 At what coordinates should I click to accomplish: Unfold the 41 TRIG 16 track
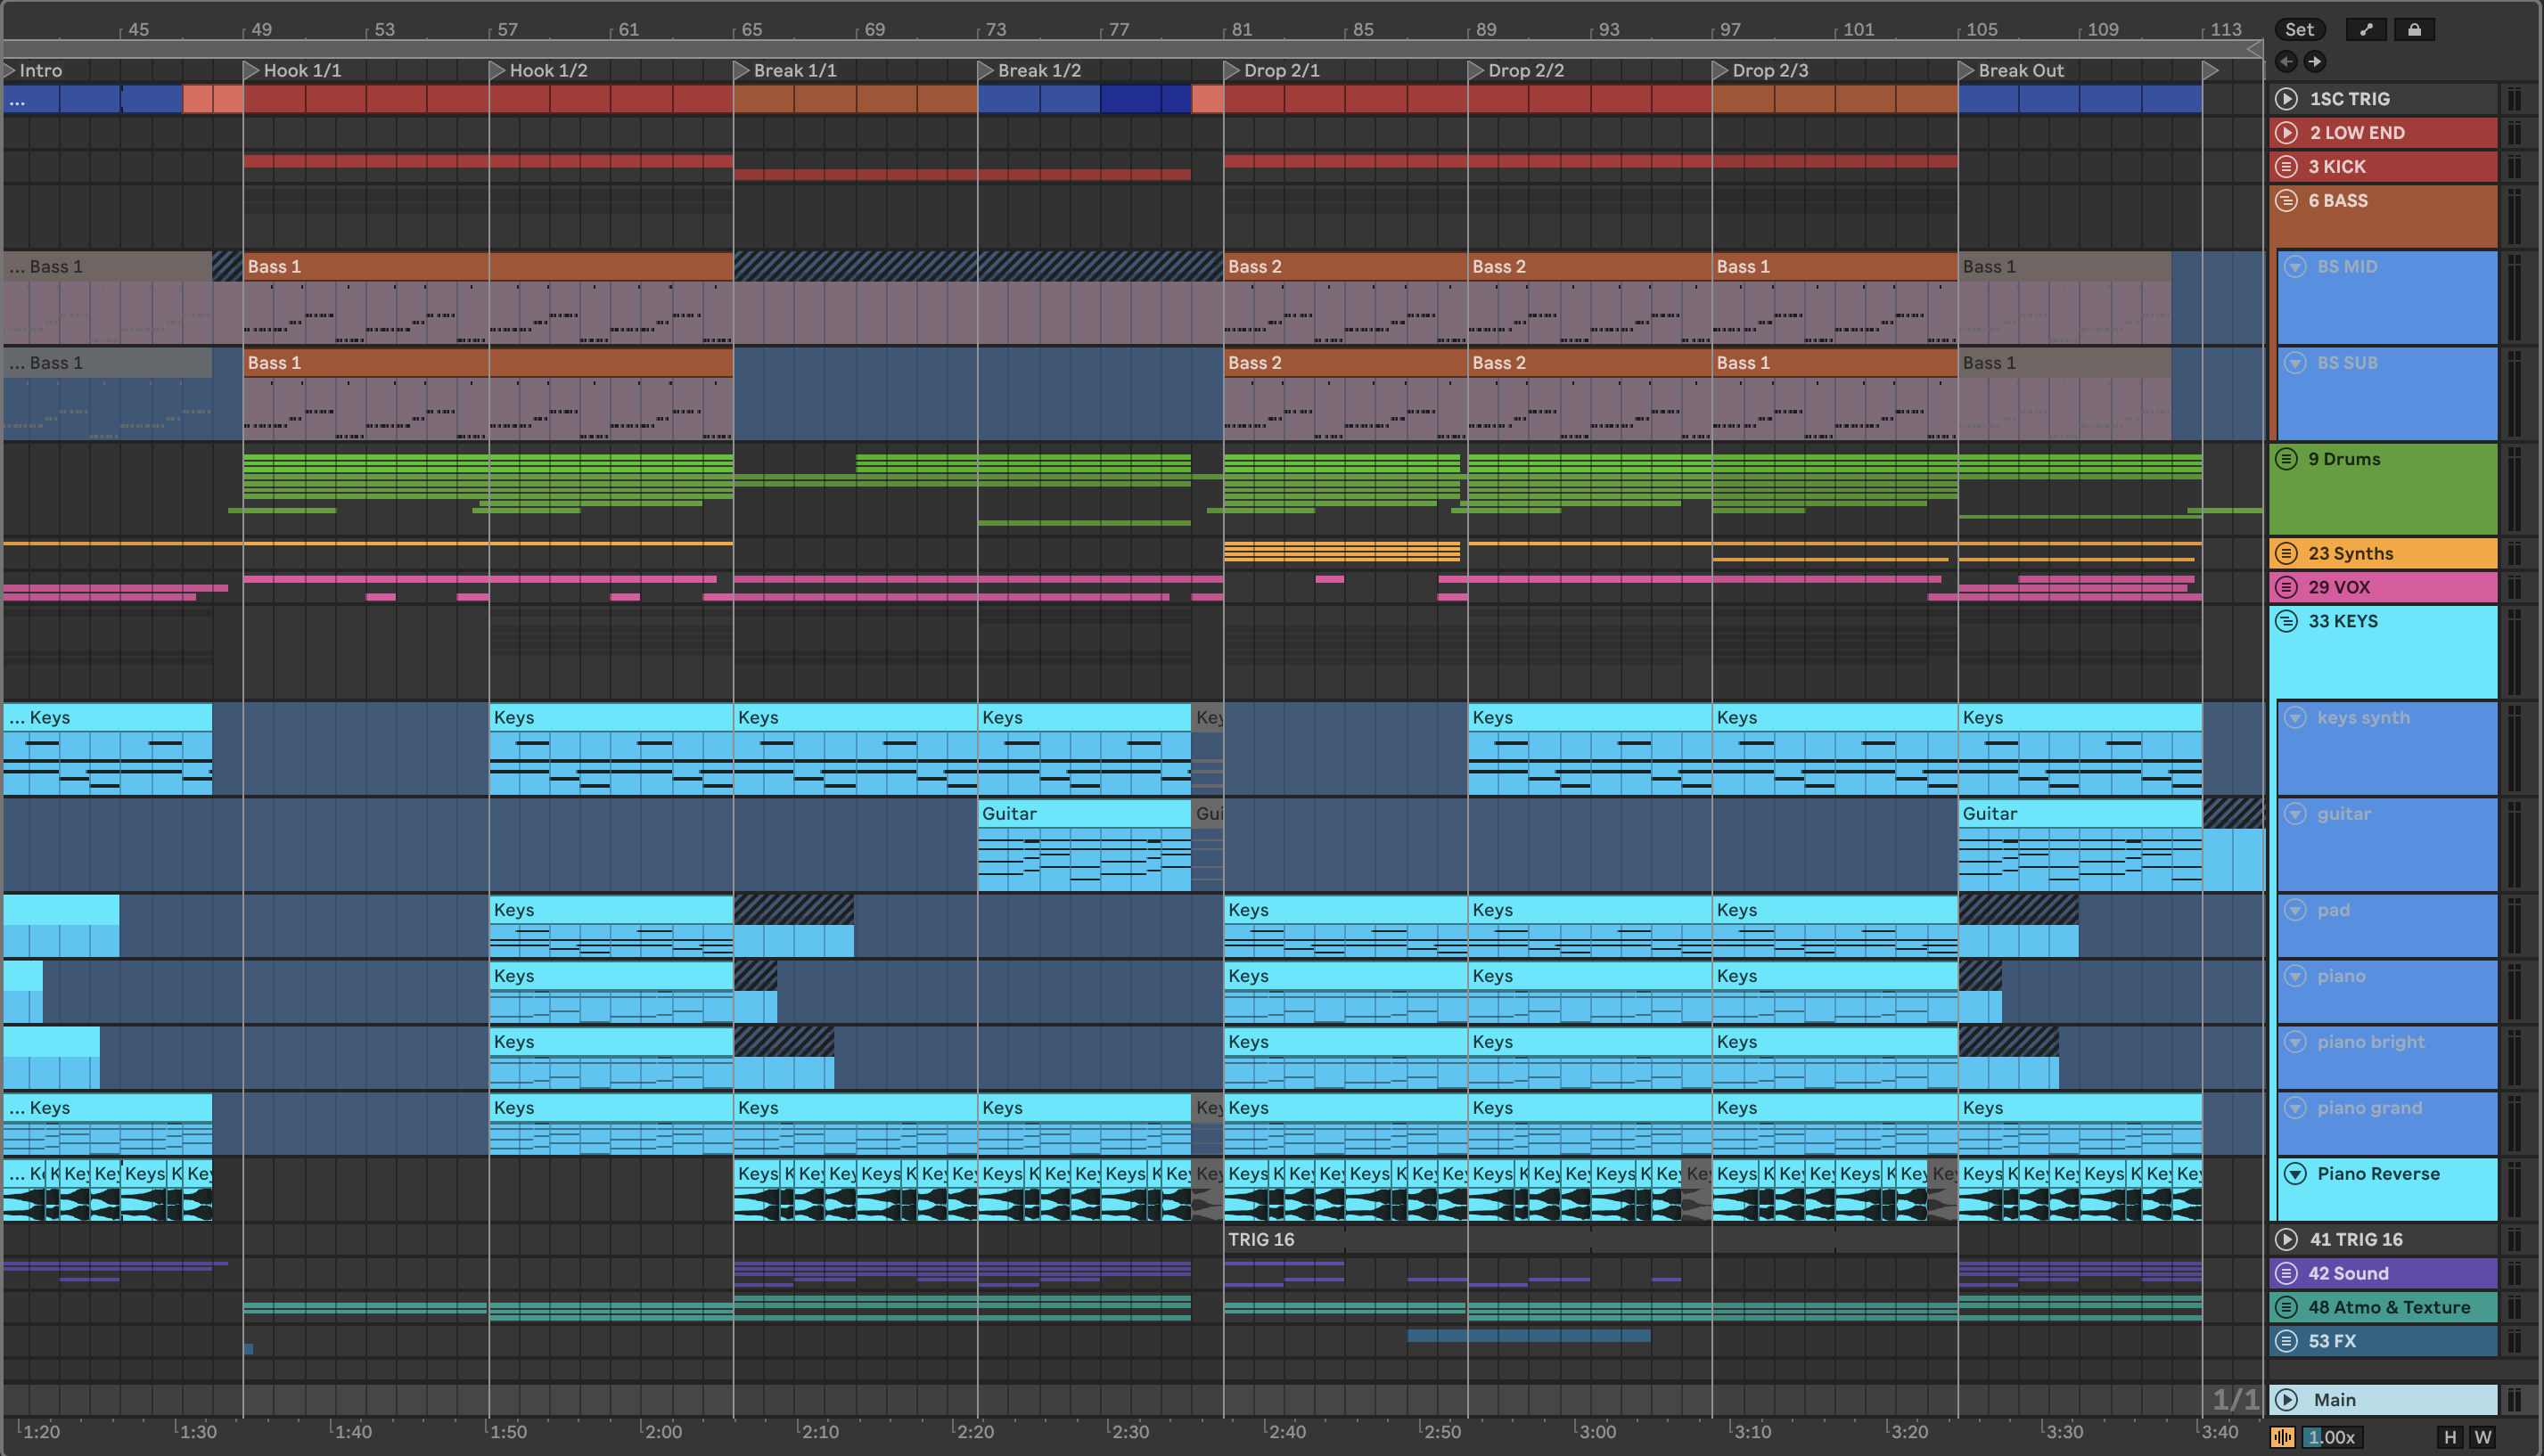(2285, 1239)
